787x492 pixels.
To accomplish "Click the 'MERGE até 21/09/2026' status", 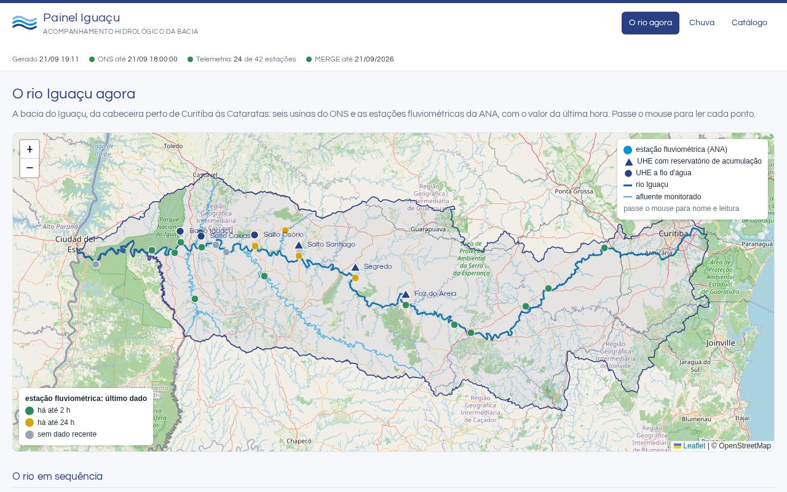I will [x=350, y=59].
